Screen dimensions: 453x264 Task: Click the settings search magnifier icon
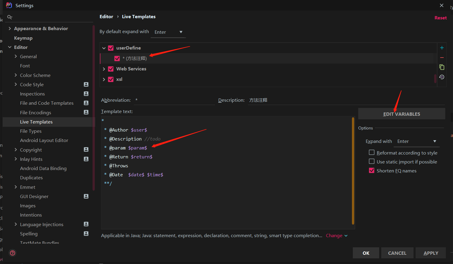pyautogui.click(x=10, y=17)
